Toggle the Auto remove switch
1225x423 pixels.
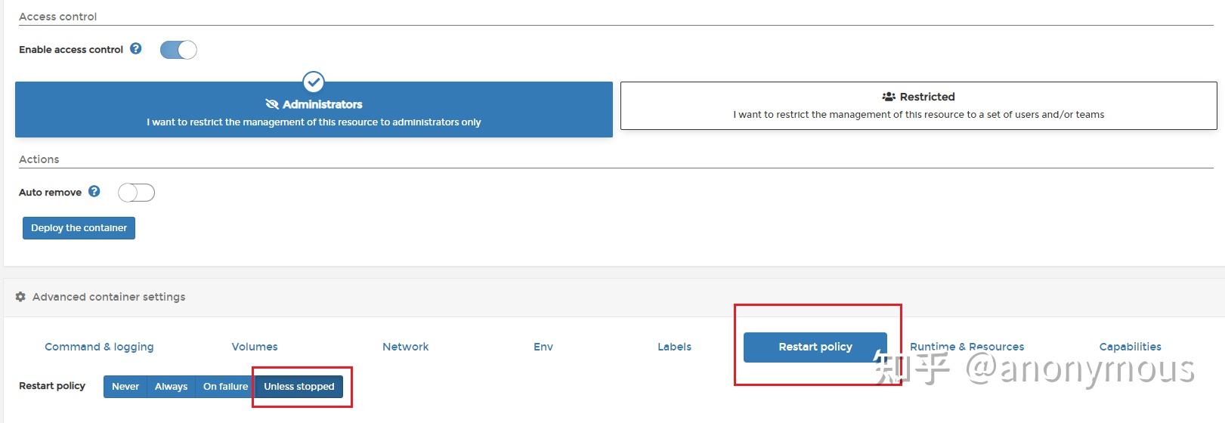pos(137,193)
